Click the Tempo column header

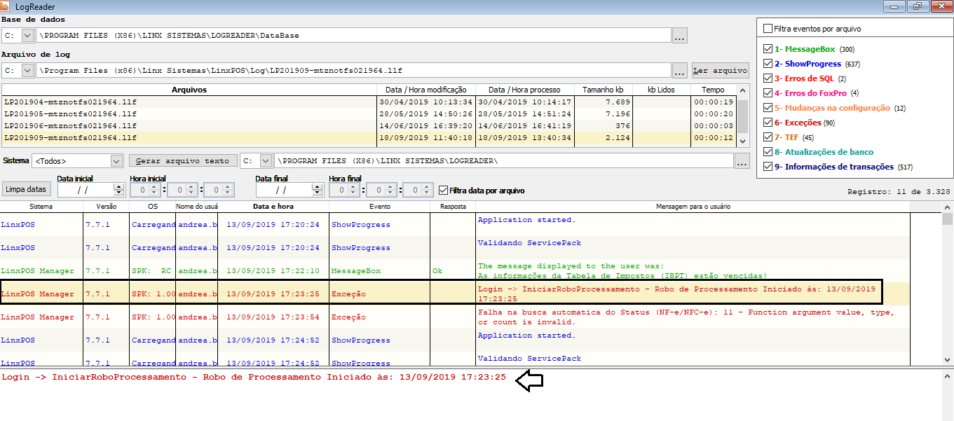(714, 90)
